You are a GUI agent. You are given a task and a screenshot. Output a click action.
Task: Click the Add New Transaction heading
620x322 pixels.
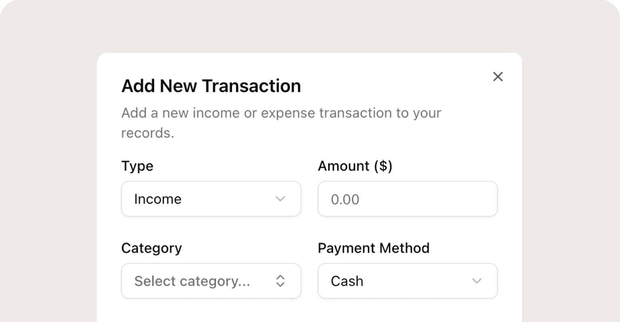click(211, 86)
